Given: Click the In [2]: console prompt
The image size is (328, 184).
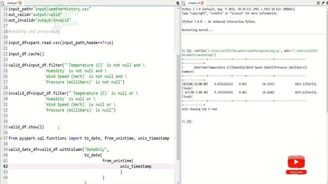Looking at the screenshot, I should click(x=187, y=122).
